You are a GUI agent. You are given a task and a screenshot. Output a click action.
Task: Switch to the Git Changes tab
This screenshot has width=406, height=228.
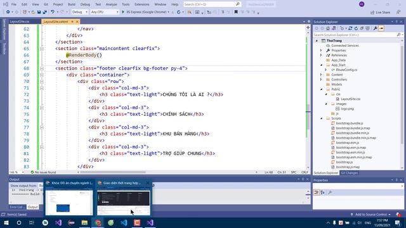tap(349, 173)
